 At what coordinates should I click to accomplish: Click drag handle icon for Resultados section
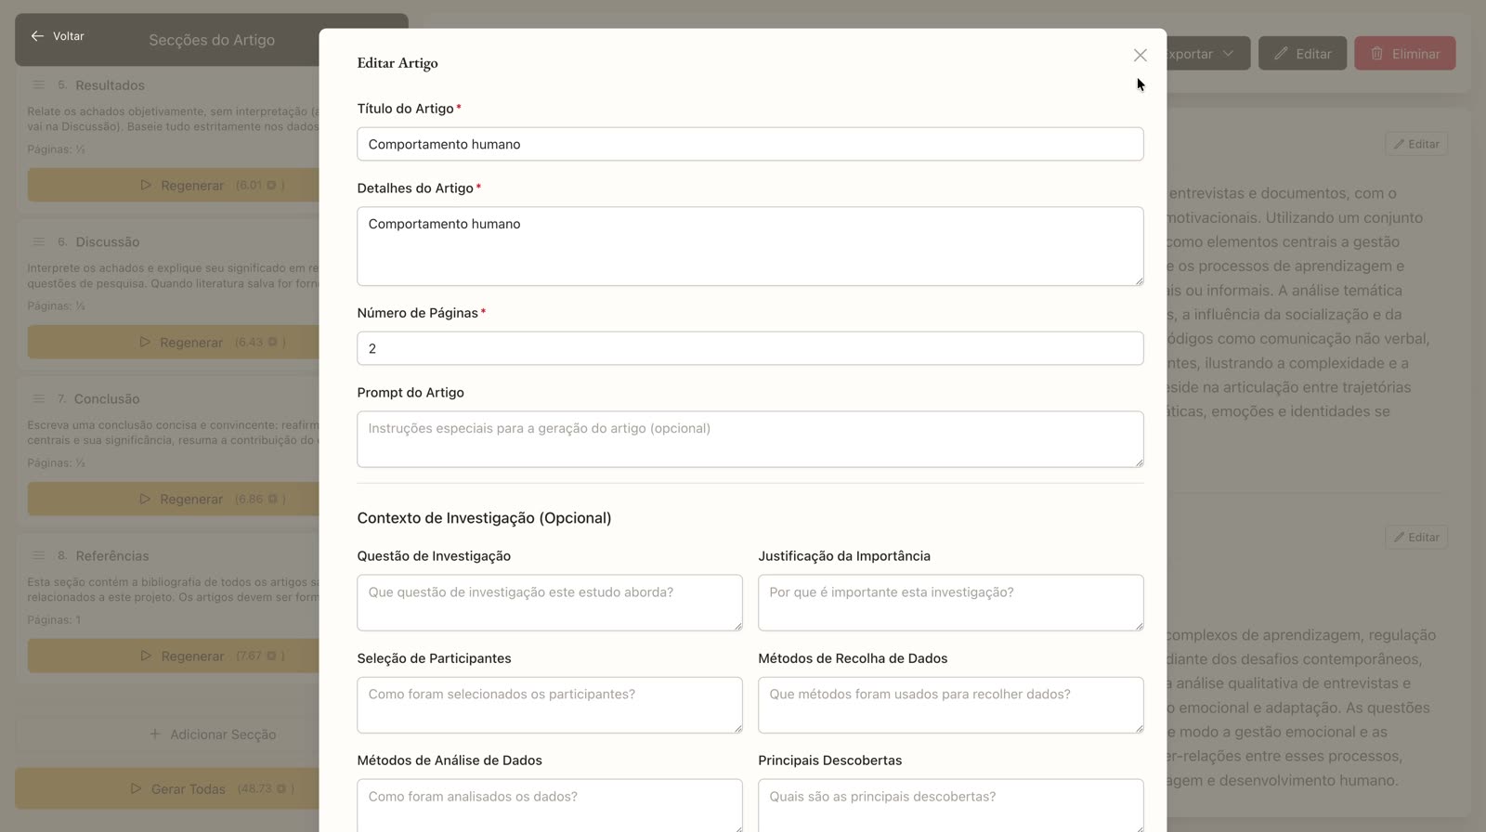39,84
